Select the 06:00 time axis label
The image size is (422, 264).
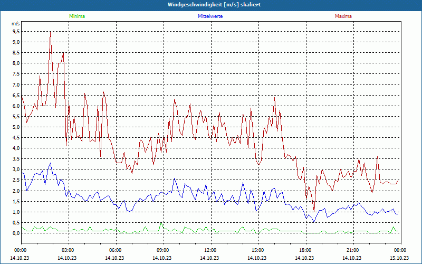point(116,250)
